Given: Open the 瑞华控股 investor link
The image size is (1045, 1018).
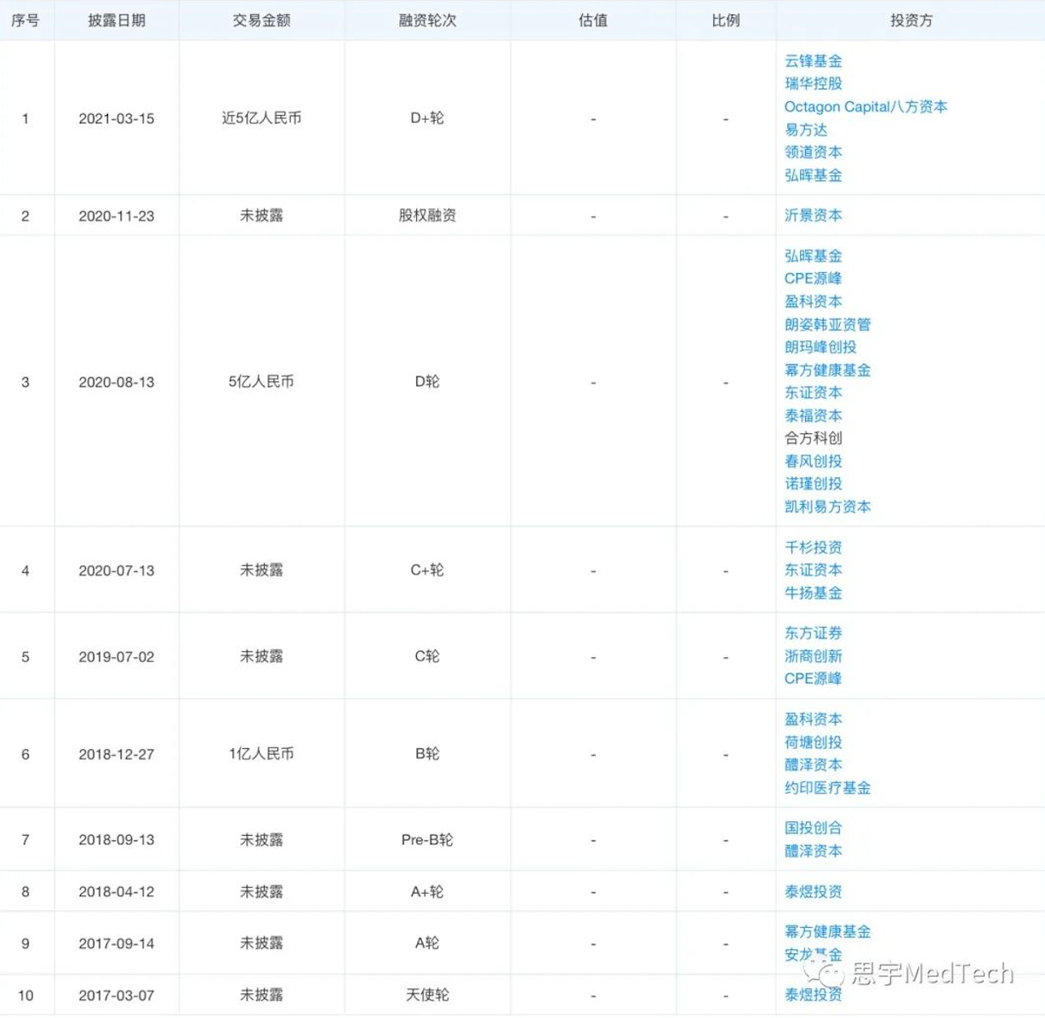Looking at the screenshot, I should (x=813, y=83).
